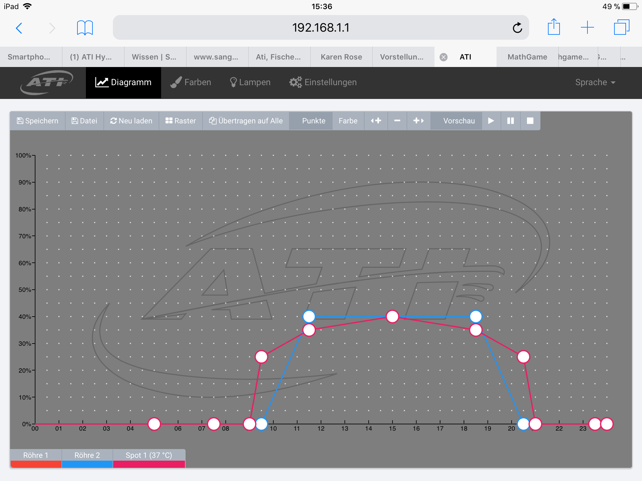
Task: Open Safari bookmarks book icon
Action: (85, 28)
